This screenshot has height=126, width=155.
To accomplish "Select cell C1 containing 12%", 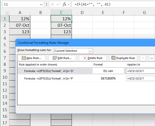I will (61, 19).
